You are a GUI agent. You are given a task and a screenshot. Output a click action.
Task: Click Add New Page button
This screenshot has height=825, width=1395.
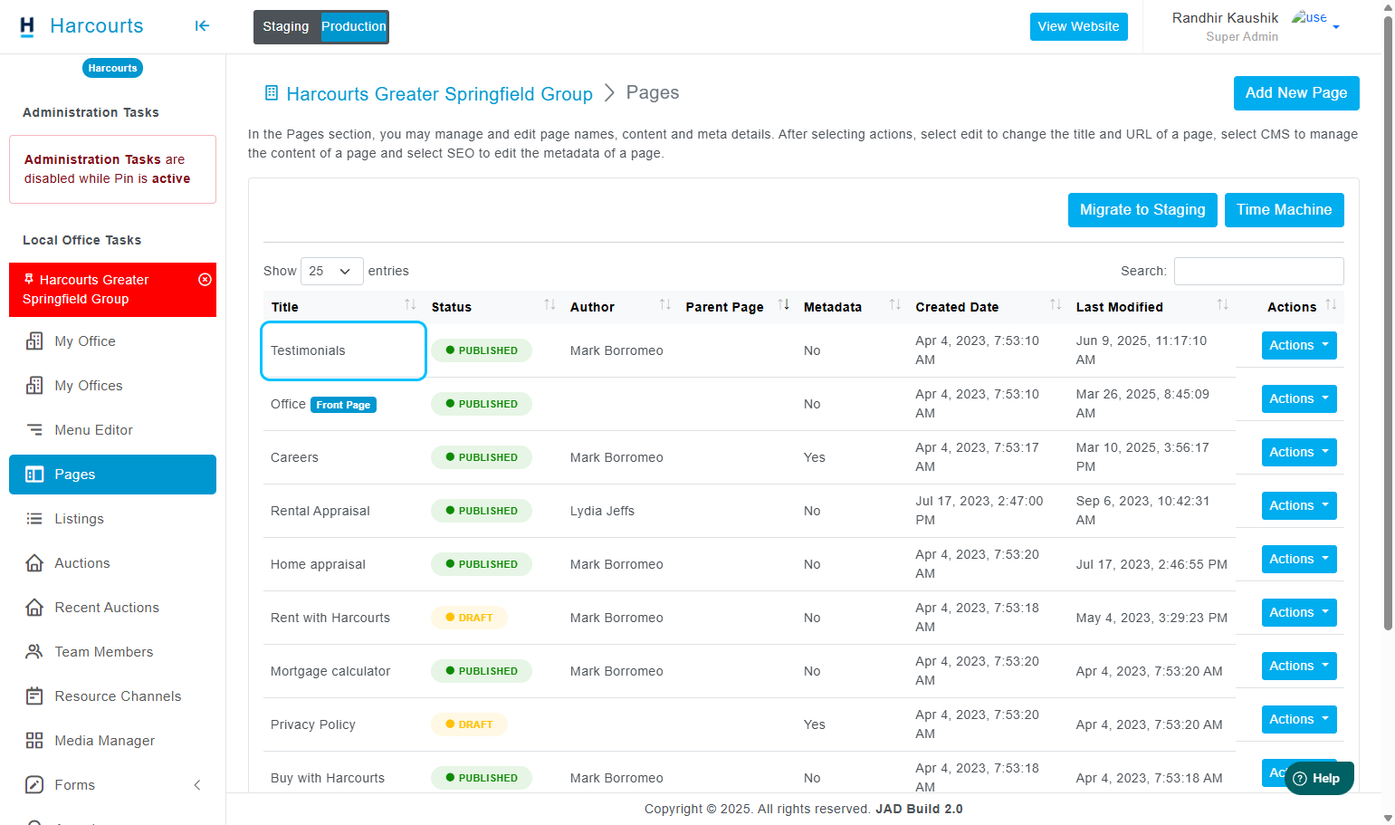[1296, 93]
